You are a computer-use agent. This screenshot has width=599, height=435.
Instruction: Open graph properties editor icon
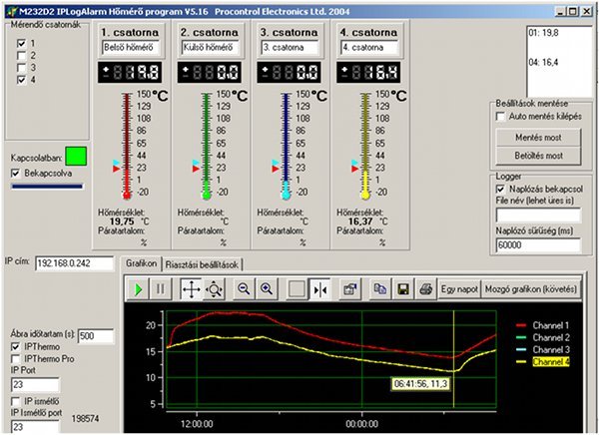[x=350, y=289]
